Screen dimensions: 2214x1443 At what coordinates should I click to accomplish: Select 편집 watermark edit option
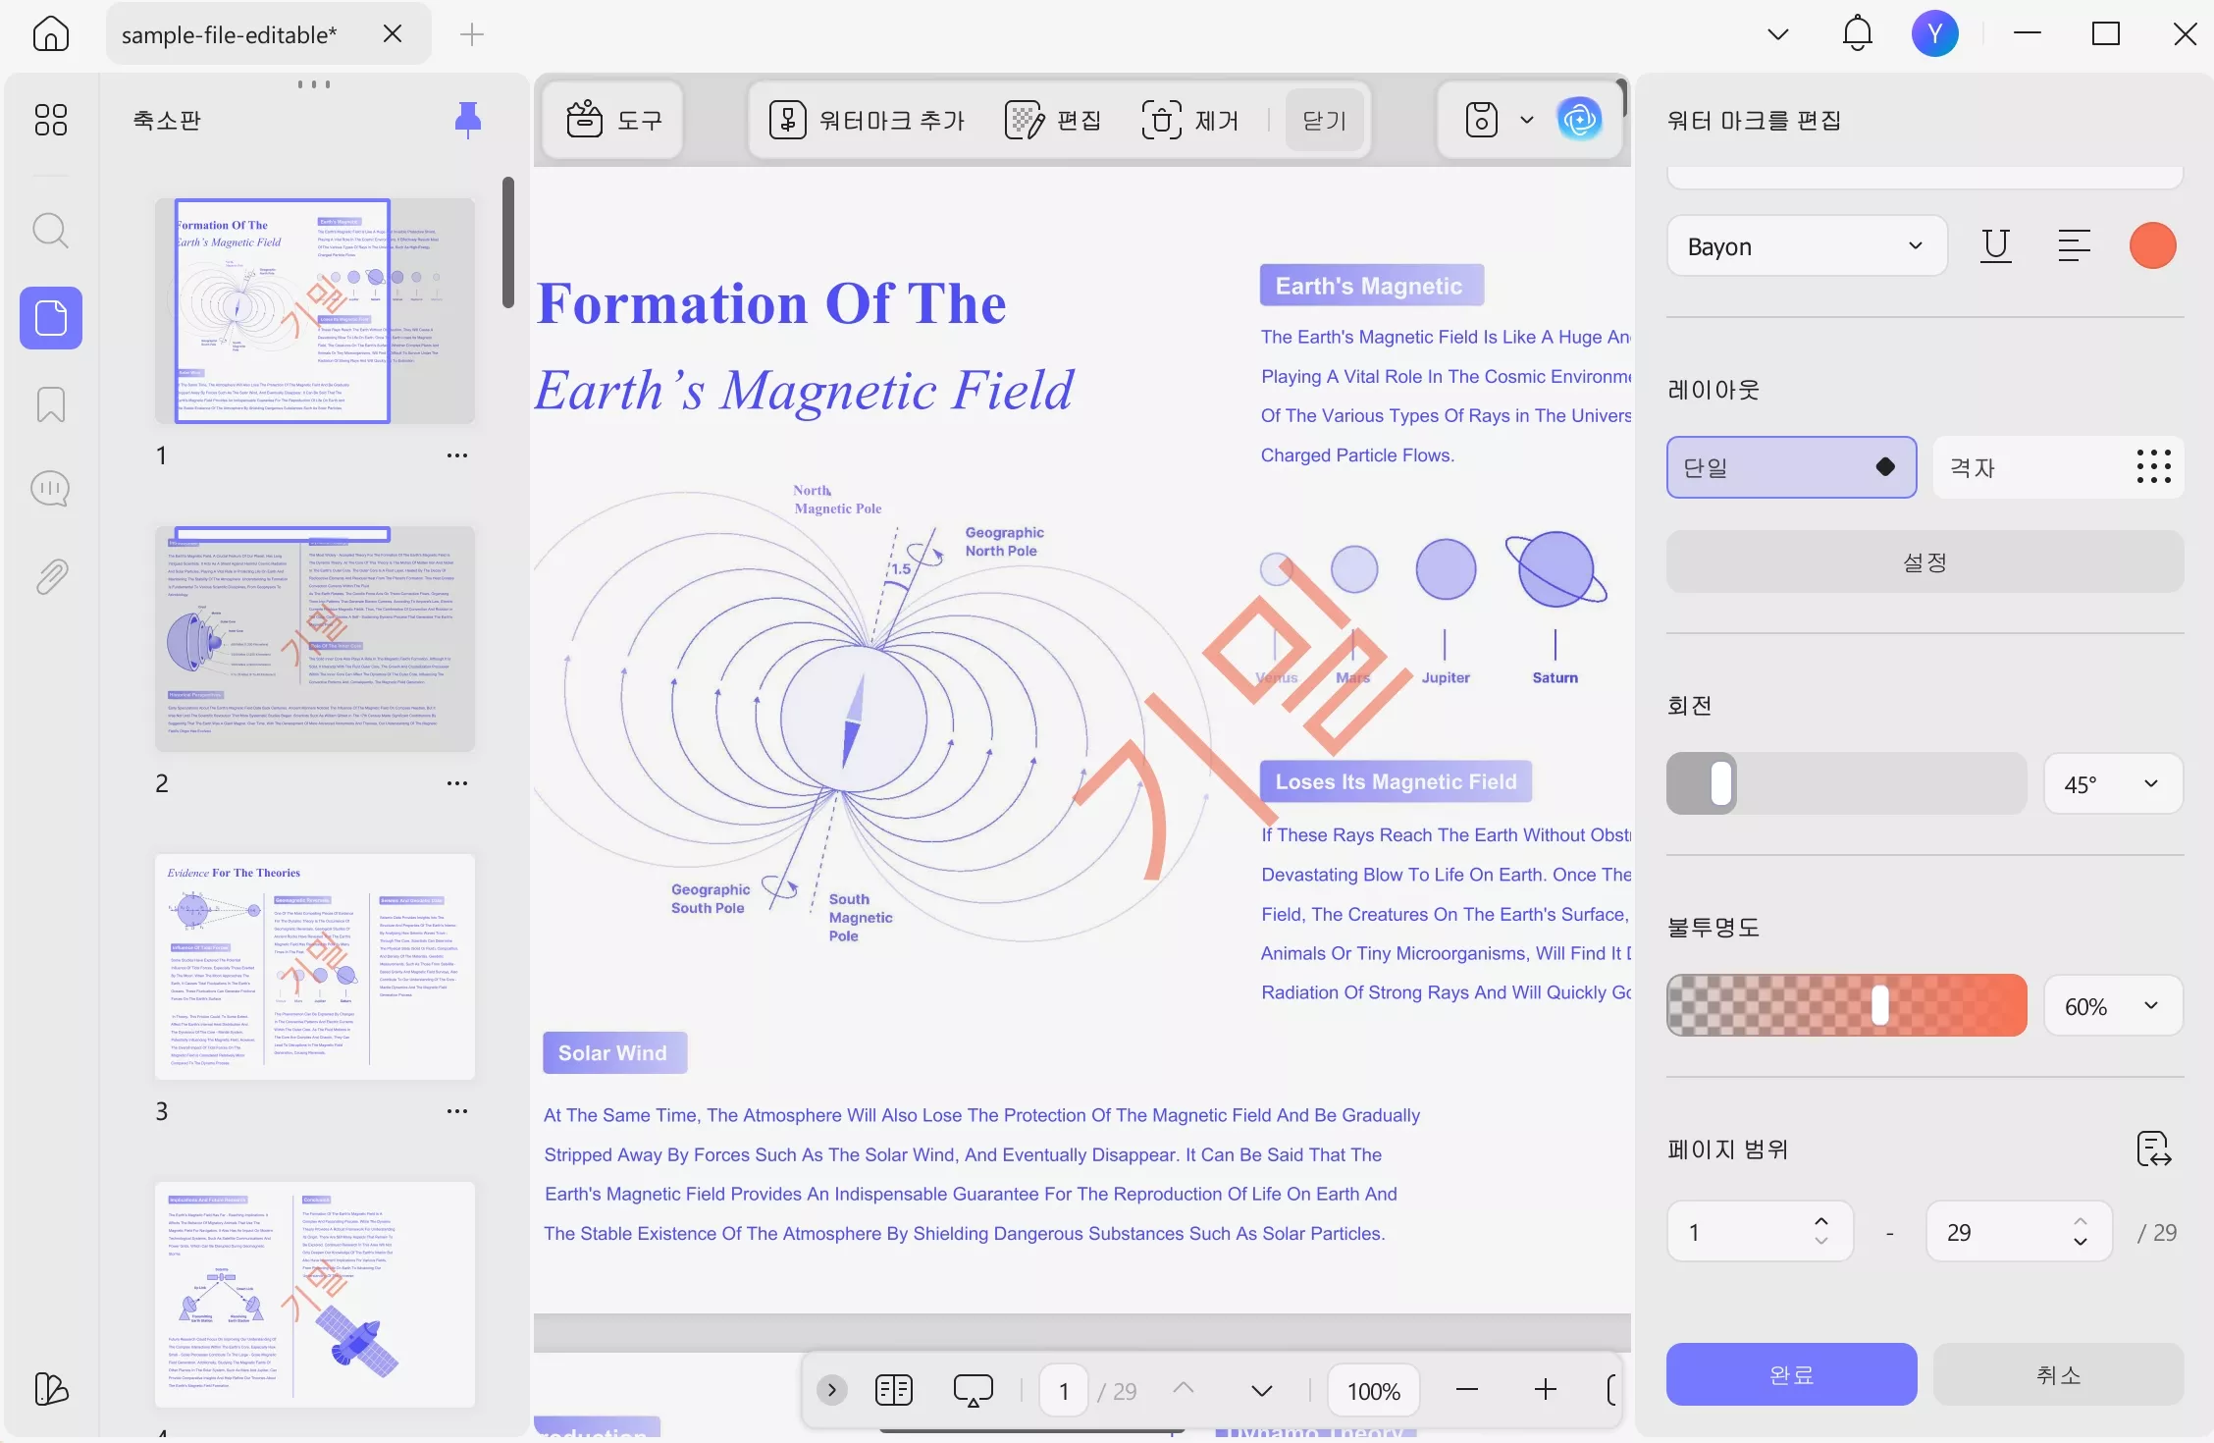pyautogui.click(x=1053, y=120)
